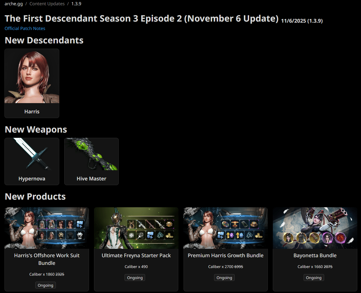Open the Hive Master weapon image
The width and height of the screenshot is (361, 293).
click(x=91, y=154)
